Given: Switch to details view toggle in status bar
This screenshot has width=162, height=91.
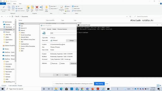Looking at the screenshot, I should point(158,85).
